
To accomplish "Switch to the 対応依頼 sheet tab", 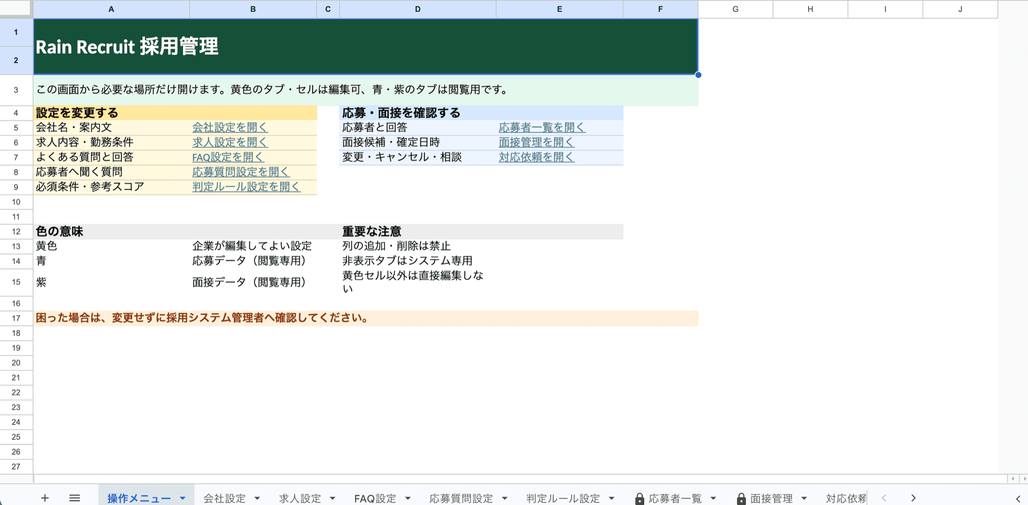I will click(846, 498).
